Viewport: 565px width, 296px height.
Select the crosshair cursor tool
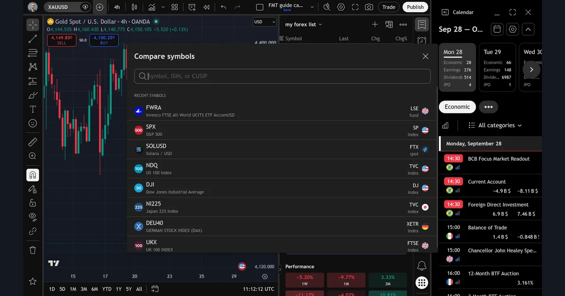coord(32,24)
